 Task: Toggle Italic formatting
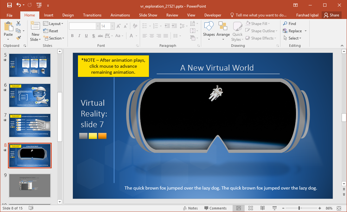tap(79, 36)
